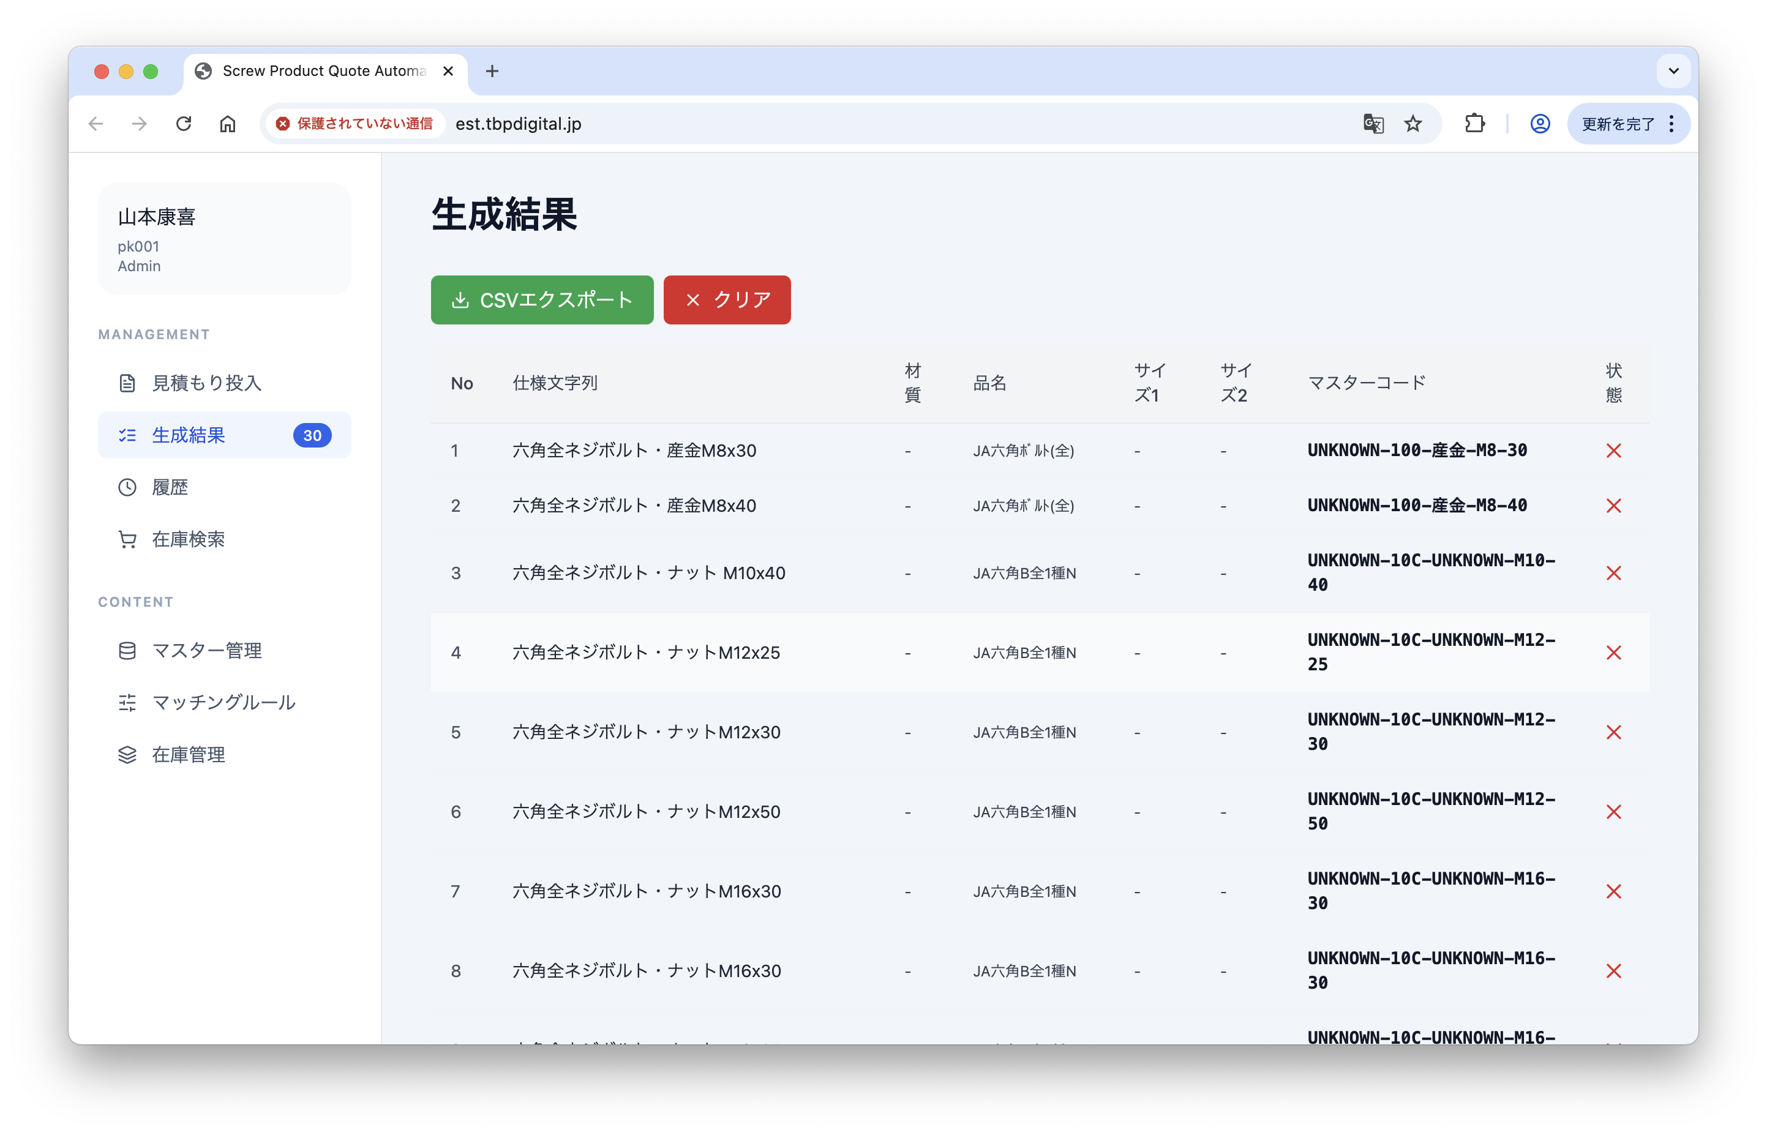Open the Chrome three-dot menu
The height and width of the screenshot is (1135, 1767).
1672,124
